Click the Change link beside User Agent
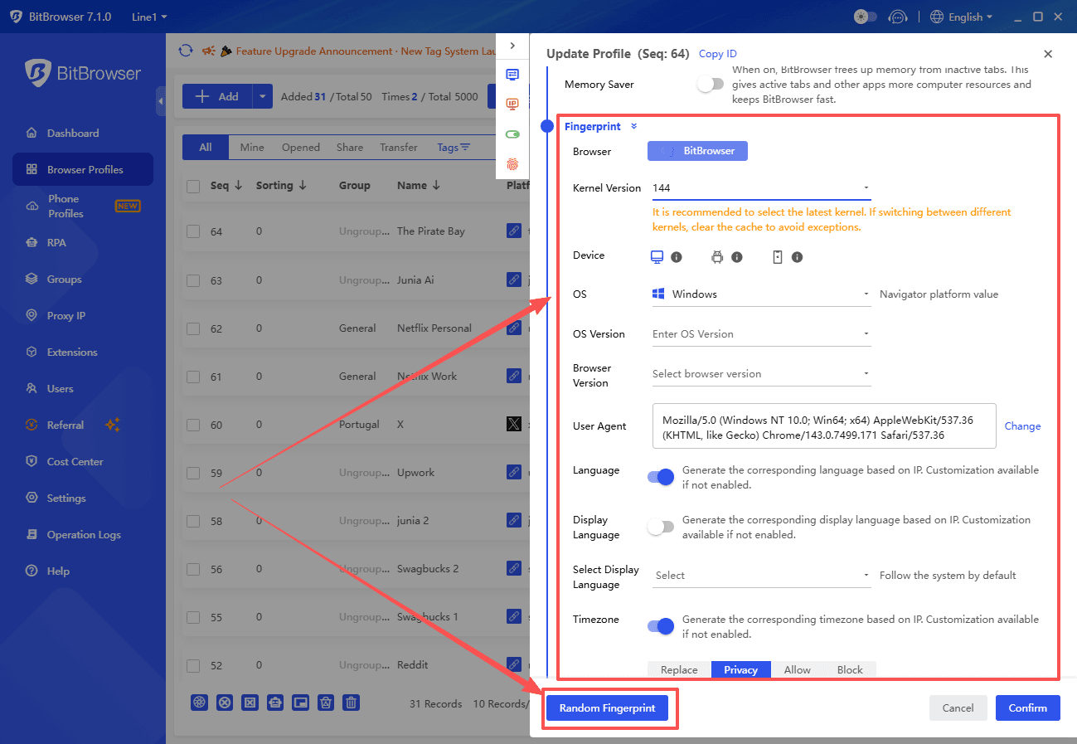This screenshot has width=1077, height=744. click(x=1022, y=426)
